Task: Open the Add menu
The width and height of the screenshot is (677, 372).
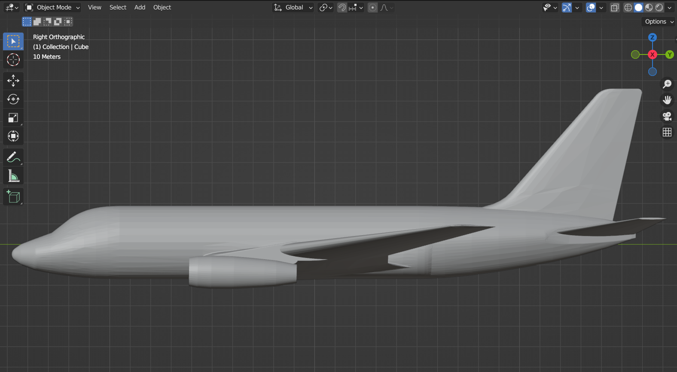Action: coord(140,8)
